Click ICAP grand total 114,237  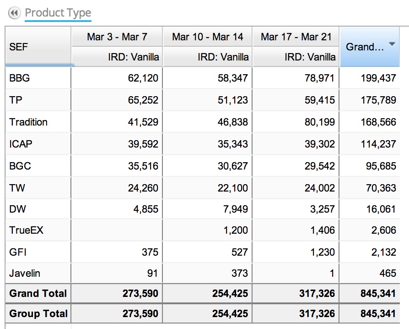pos(378,144)
